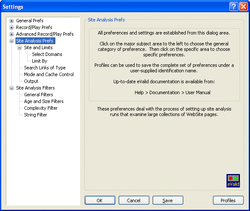Select Search Links of Type item

point(45,68)
